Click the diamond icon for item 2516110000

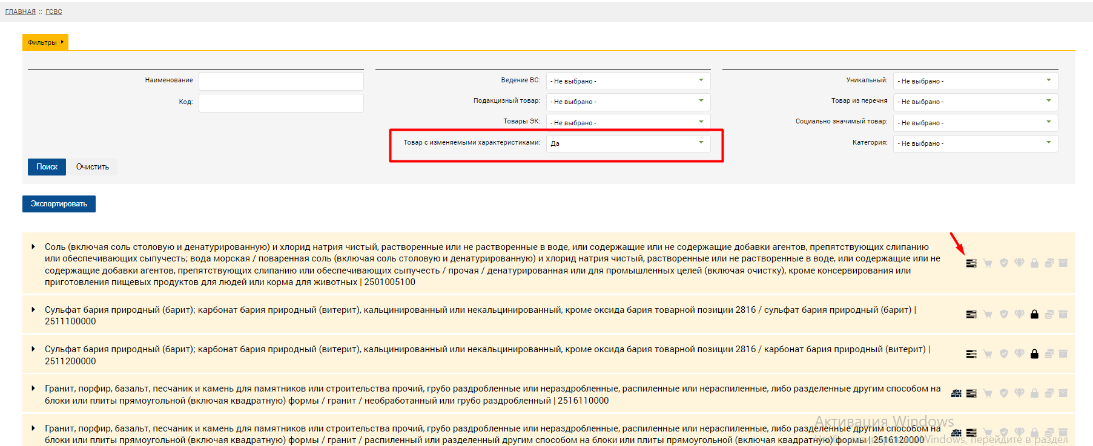point(1019,393)
